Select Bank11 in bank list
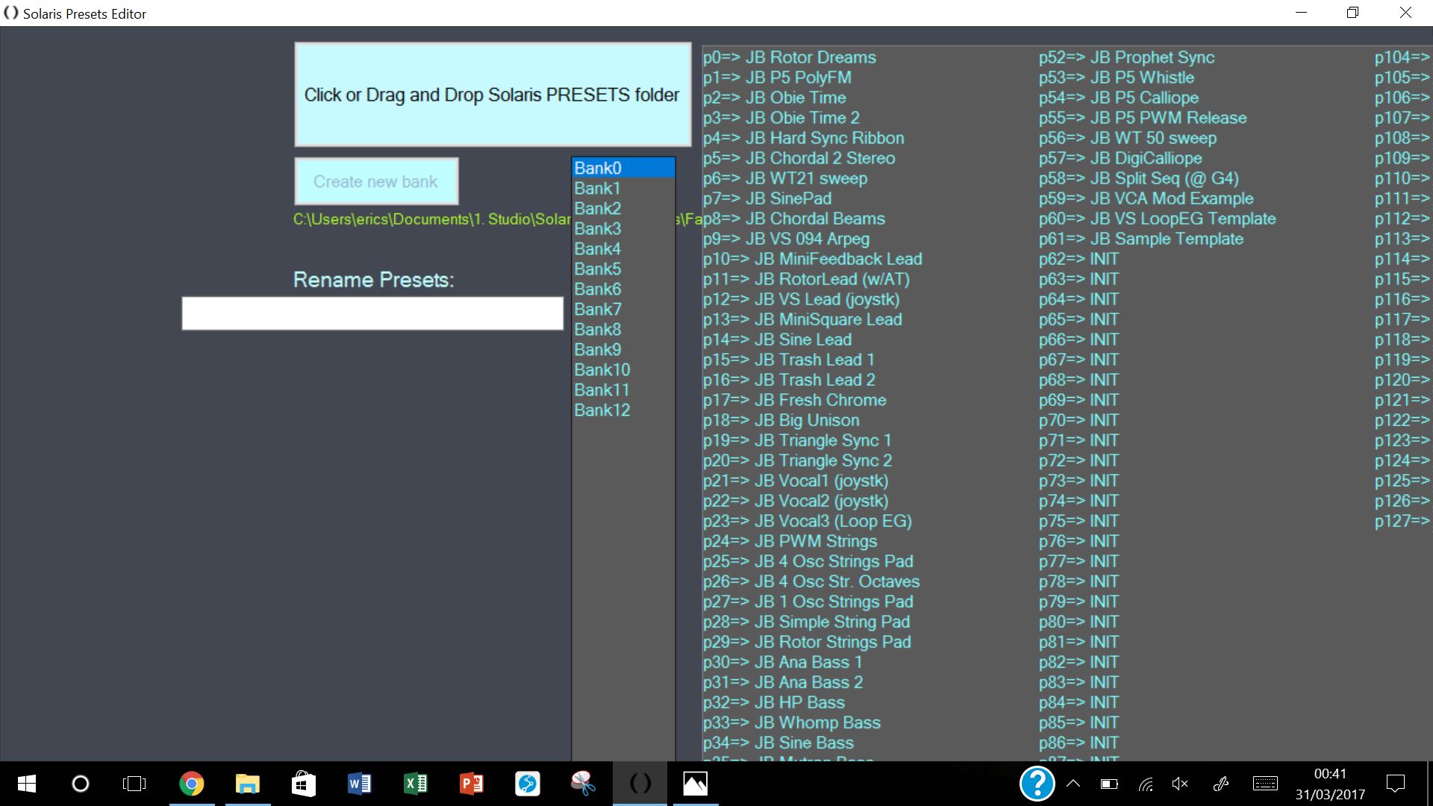 (x=623, y=390)
